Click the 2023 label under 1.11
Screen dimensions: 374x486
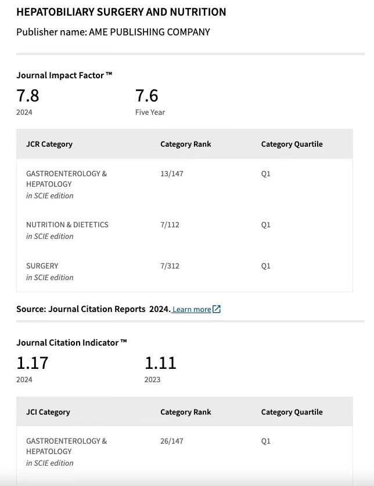click(152, 380)
